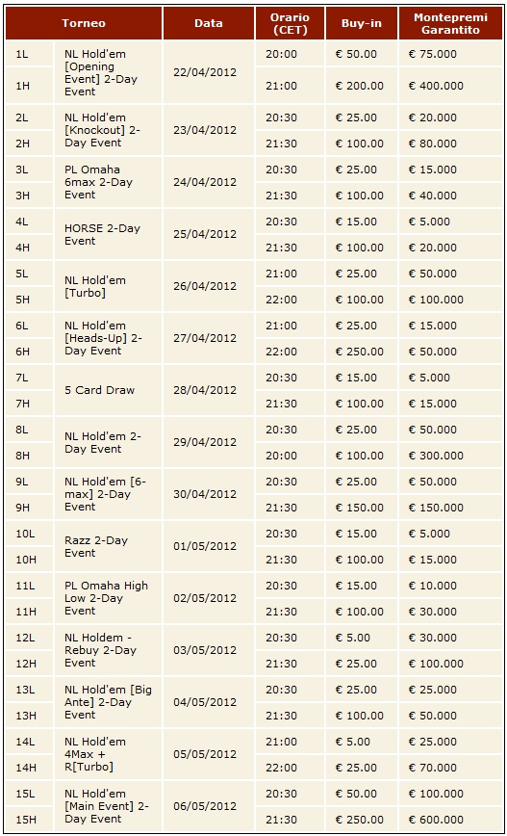This screenshot has height=836, width=507.
Task: Click the 8H event code cell
Action: (29, 456)
